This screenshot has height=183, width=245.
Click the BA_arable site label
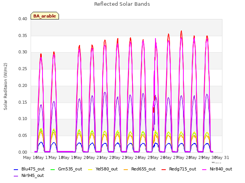pyautogui.click(x=45, y=16)
